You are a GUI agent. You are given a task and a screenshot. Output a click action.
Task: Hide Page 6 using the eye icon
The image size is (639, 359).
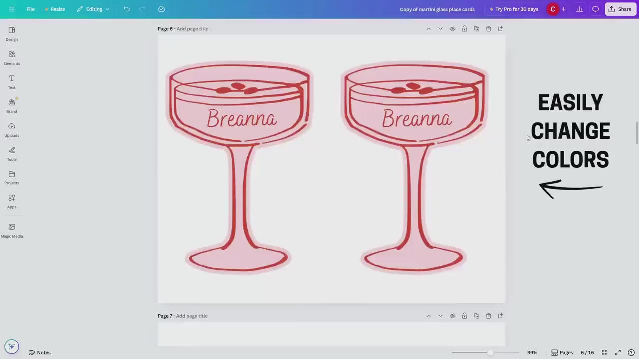click(x=452, y=29)
